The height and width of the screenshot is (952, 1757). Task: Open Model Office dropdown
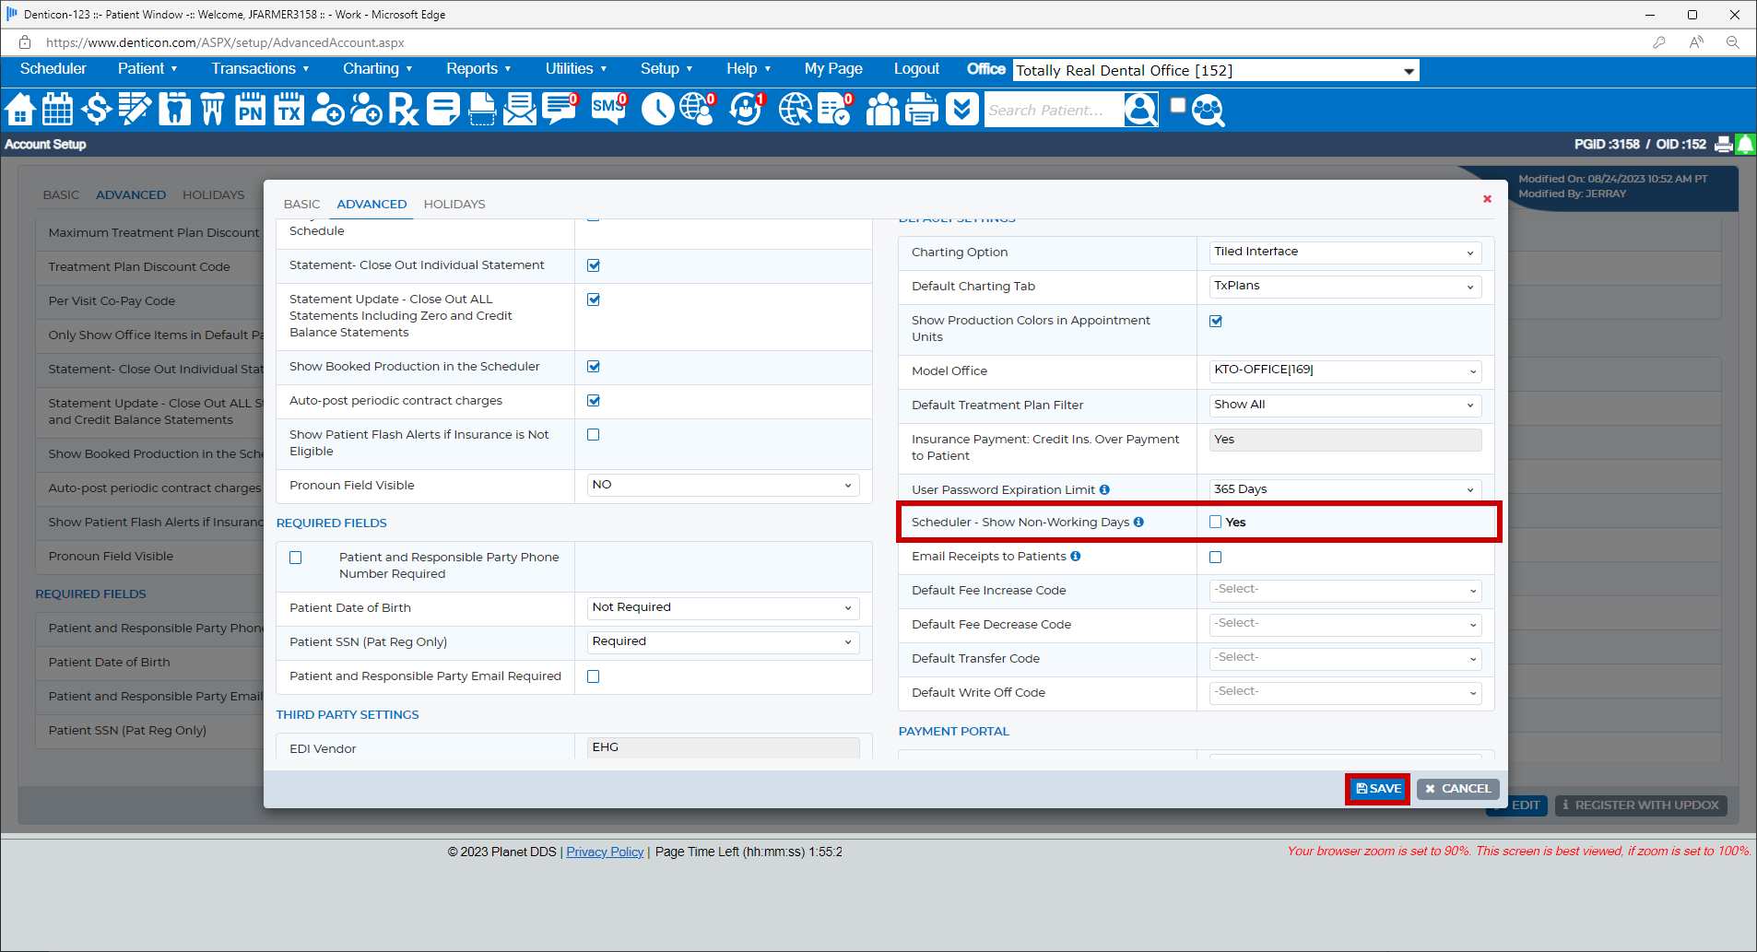[x=1346, y=370]
